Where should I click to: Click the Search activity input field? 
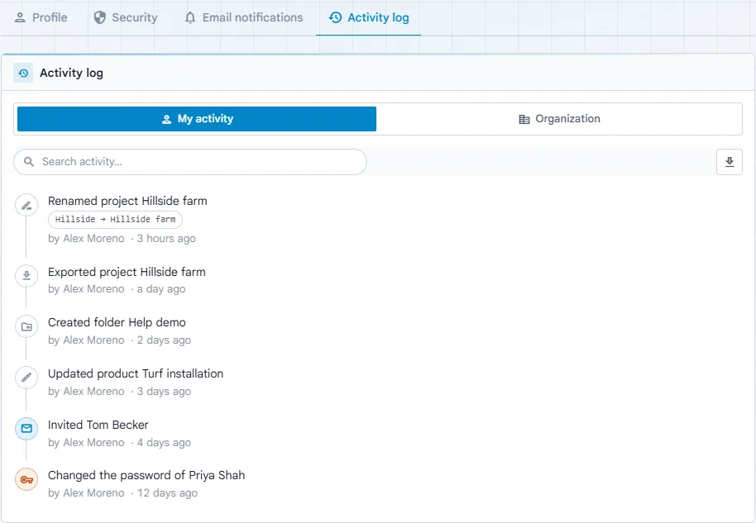pyautogui.click(x=190, y=162)
